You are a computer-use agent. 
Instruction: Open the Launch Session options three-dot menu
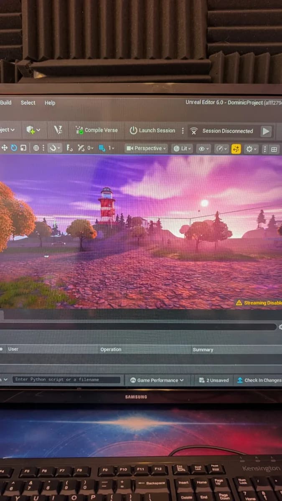coord(183,131)
